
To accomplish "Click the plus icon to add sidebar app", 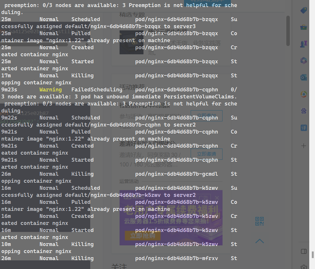I will (304, 146).
